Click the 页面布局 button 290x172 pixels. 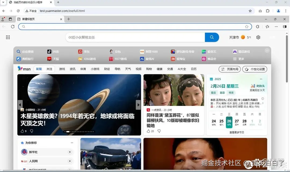[229, 69]
